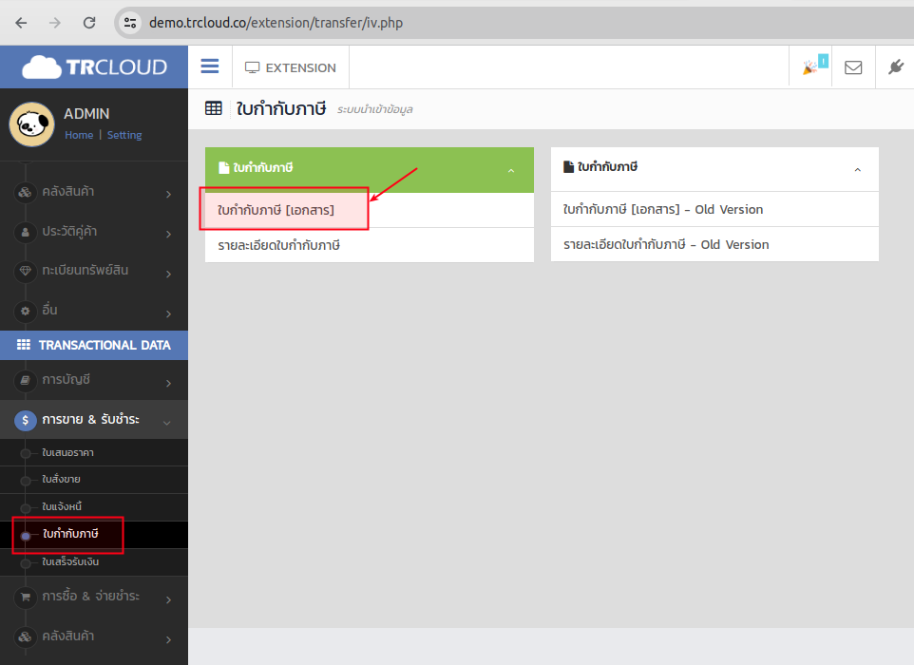914x665 pixels.
Task: Open การบัญชี menu label
Action: (x=66, y=379)
